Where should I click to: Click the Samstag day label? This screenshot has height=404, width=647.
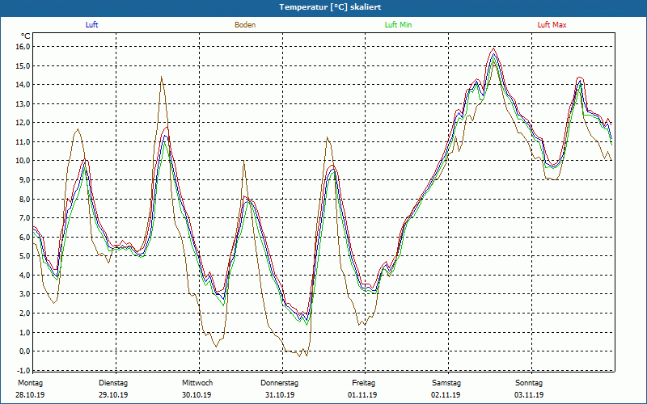click(x=446, y=383)
